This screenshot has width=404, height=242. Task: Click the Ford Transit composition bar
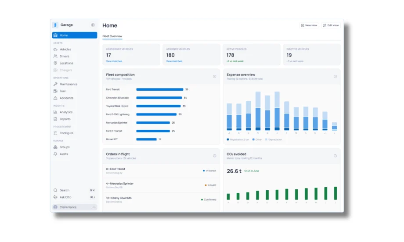[x=160, y=89]
